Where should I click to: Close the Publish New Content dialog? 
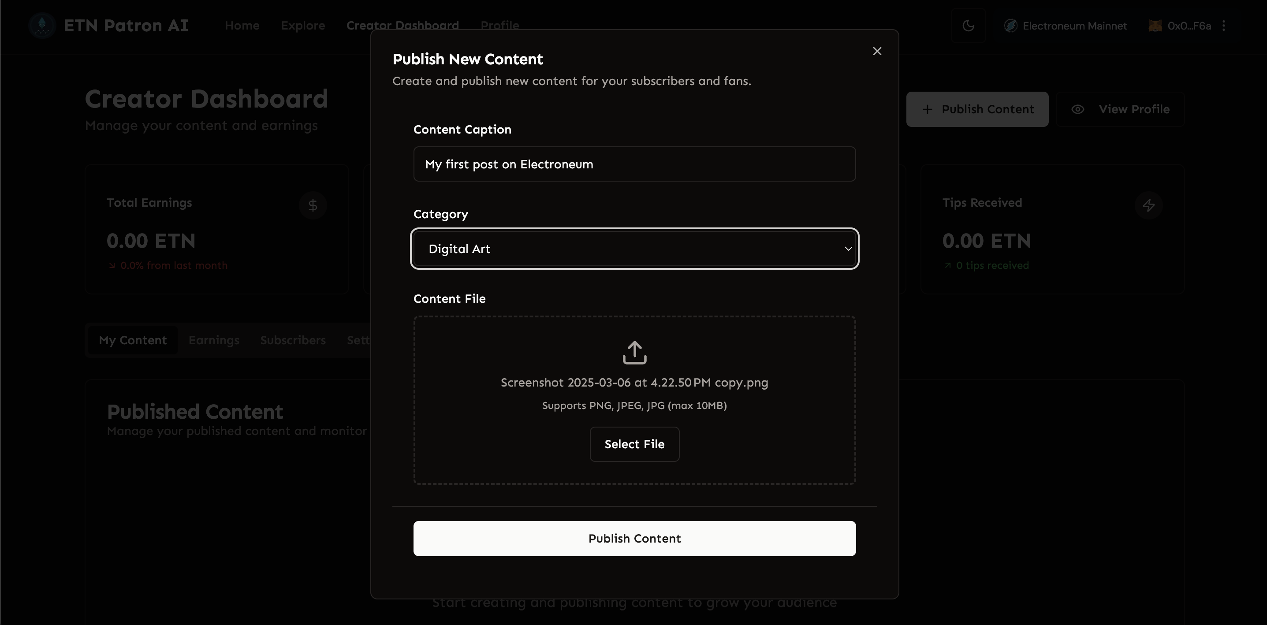point(876,51)
